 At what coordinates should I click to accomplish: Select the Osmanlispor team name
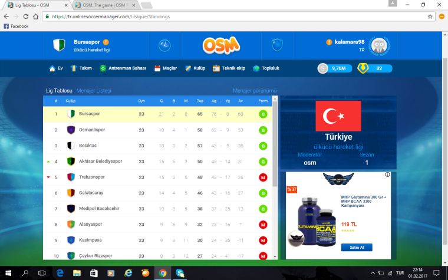pyautogui.click(x=92, y=130)
